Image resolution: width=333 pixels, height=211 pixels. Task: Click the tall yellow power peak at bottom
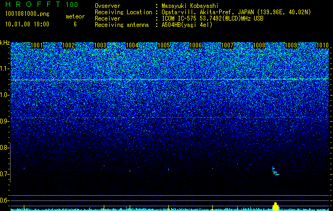[x=275, y=206]
